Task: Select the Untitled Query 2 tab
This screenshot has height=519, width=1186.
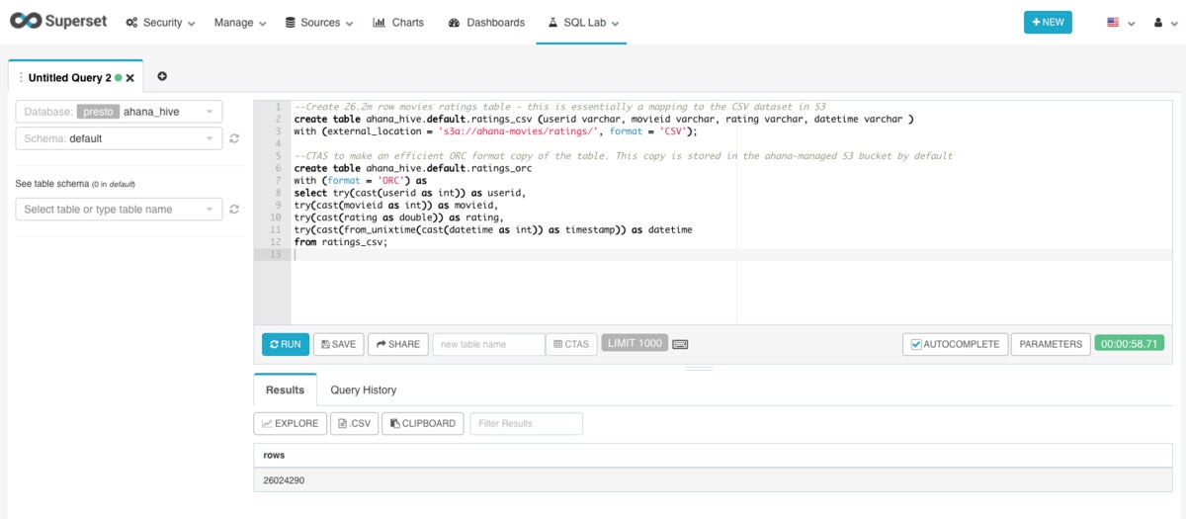Action: pos(69,77)
